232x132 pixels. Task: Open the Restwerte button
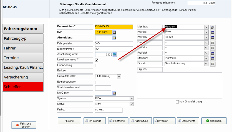(118, 121)
